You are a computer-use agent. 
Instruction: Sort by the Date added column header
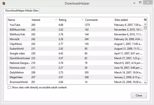[x=129, y=20]
